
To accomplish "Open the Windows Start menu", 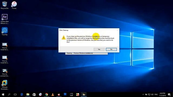I will [x=3, y=95].
